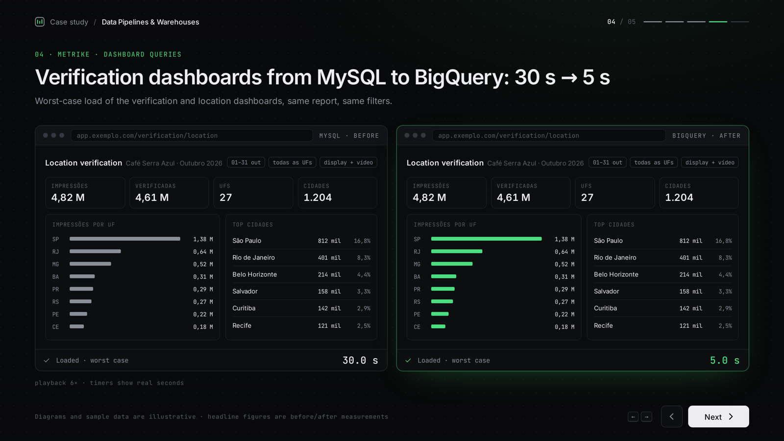Click the Loaded checkmark icon in MySQL panel
This screenshot has width=784, height=441.
(47, 361)
